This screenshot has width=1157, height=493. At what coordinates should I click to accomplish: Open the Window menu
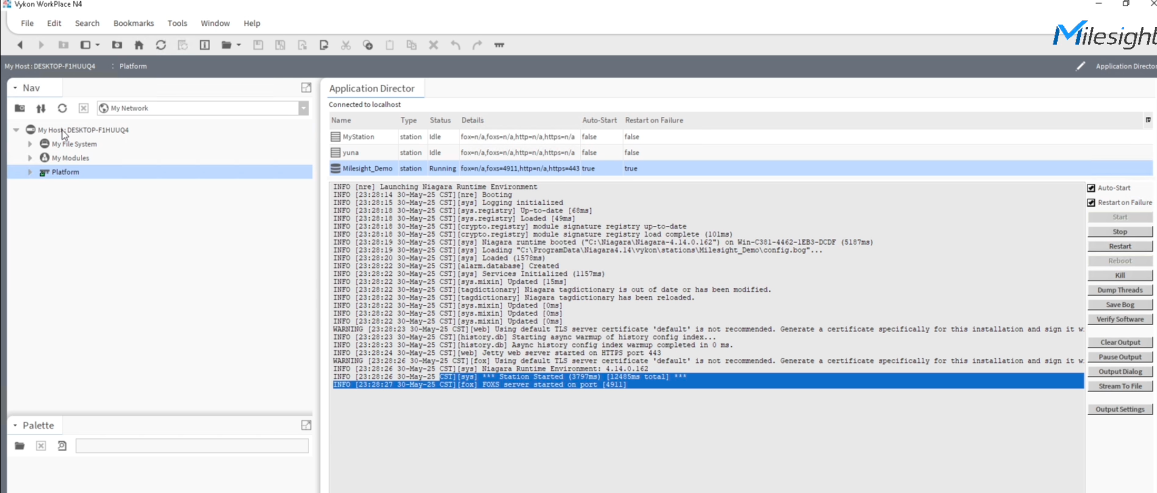point(215,23)
